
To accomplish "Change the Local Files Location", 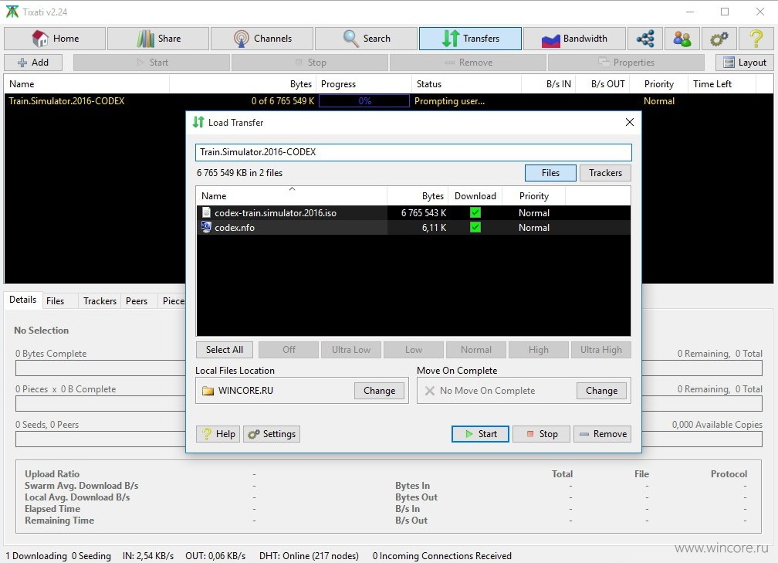I will point(379,391).
